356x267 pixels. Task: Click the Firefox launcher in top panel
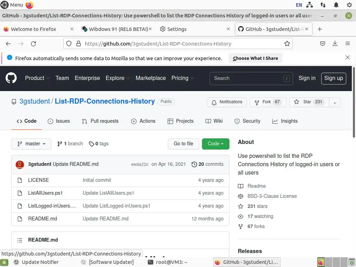pos(30,5)
